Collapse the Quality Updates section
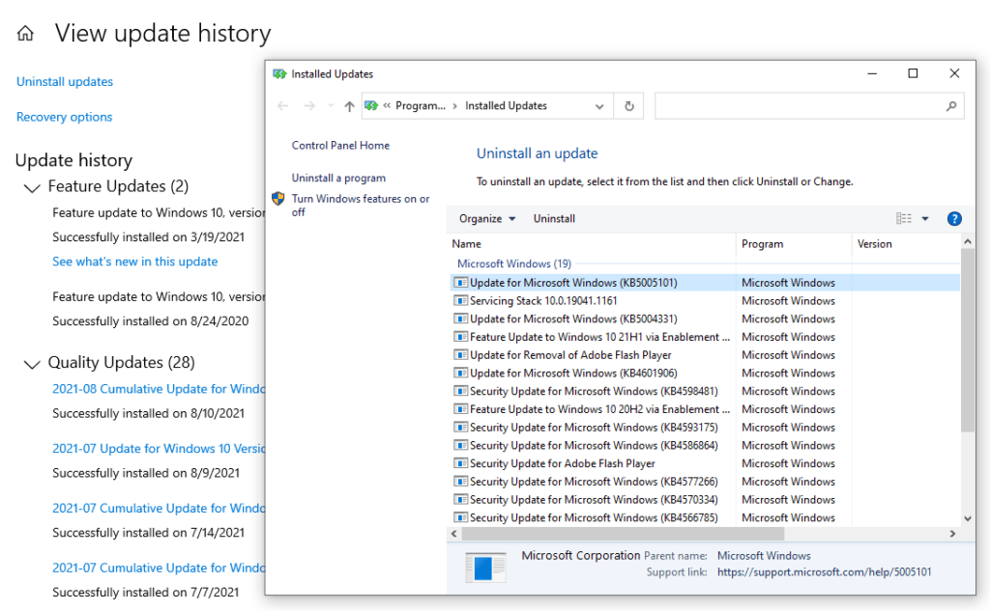The width and height of the screenshot is (990, 611). tap(32, 362)
